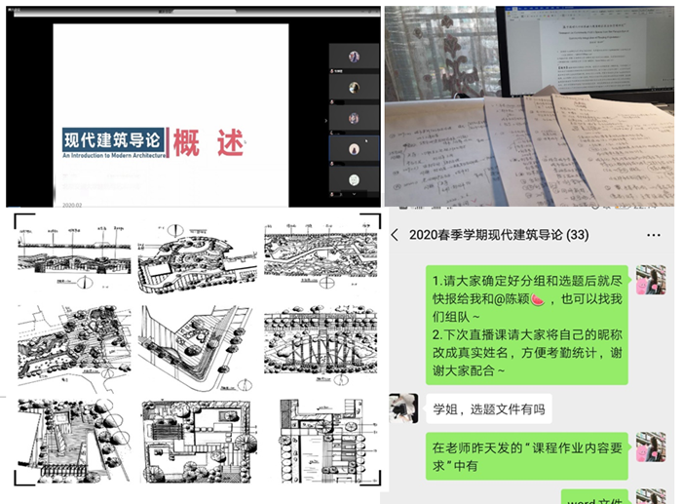Image resolution: width=682 pixels, height=504 pixels.
Task: Open the bottom-left courtyard sketch
Action: (x=74, y=441)
